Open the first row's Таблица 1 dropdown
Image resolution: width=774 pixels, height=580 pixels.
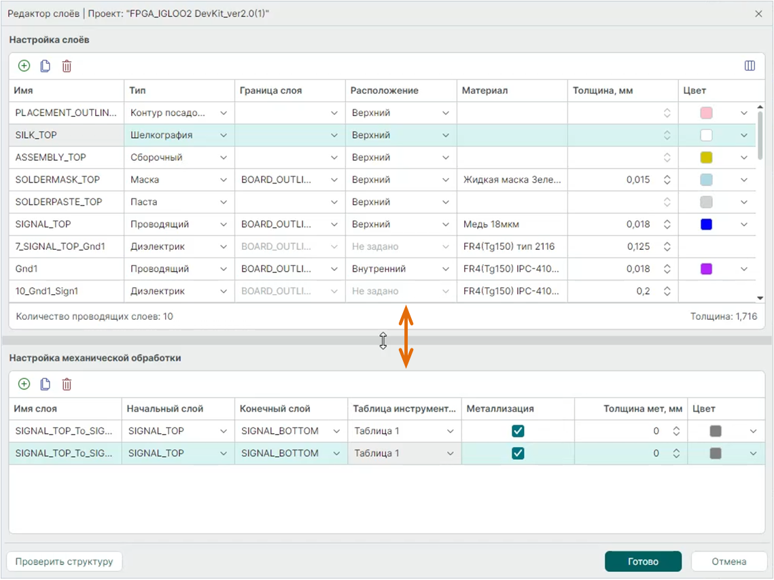point(450,431)
